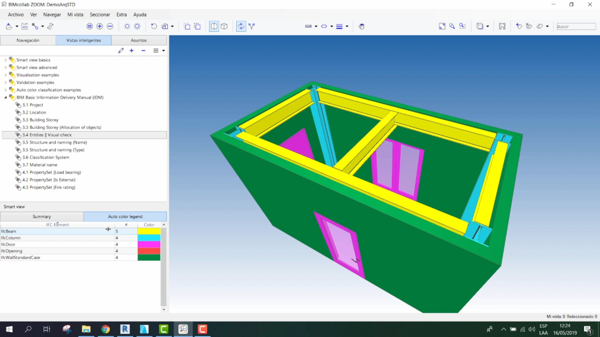Click the pencil edit smart view icon

pyautogui.click(x=121, y=51)
